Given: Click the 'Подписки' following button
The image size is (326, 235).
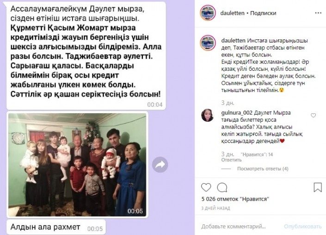Looking at the screenshot, I should coord(263,13).
